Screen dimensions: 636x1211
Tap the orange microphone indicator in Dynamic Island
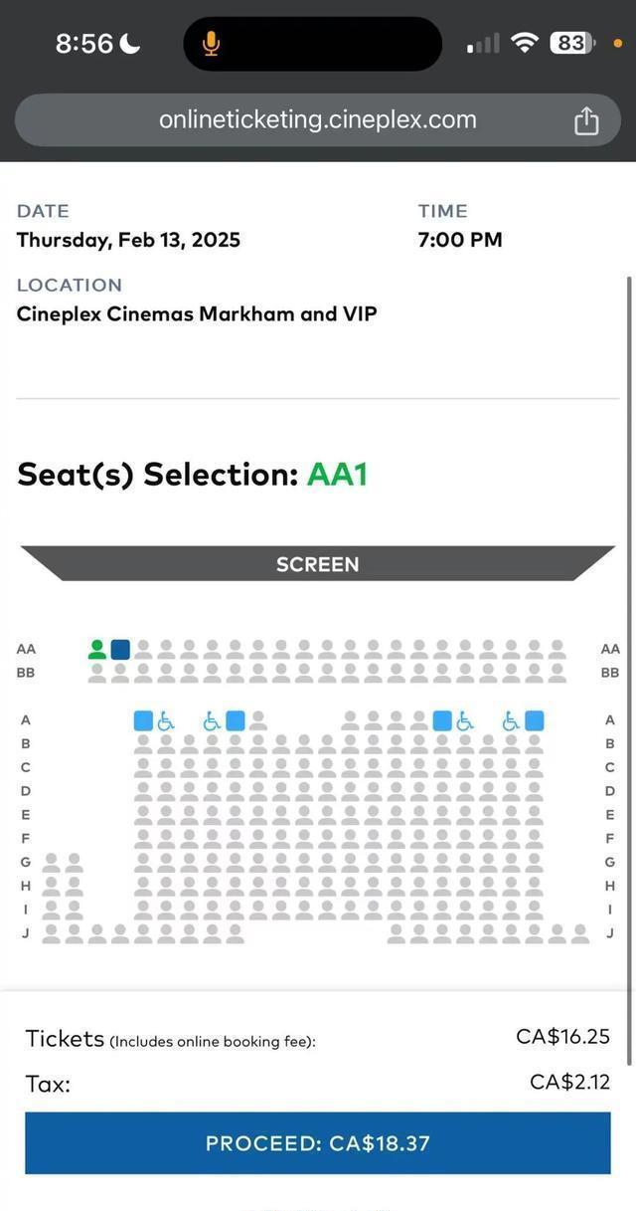211,44
